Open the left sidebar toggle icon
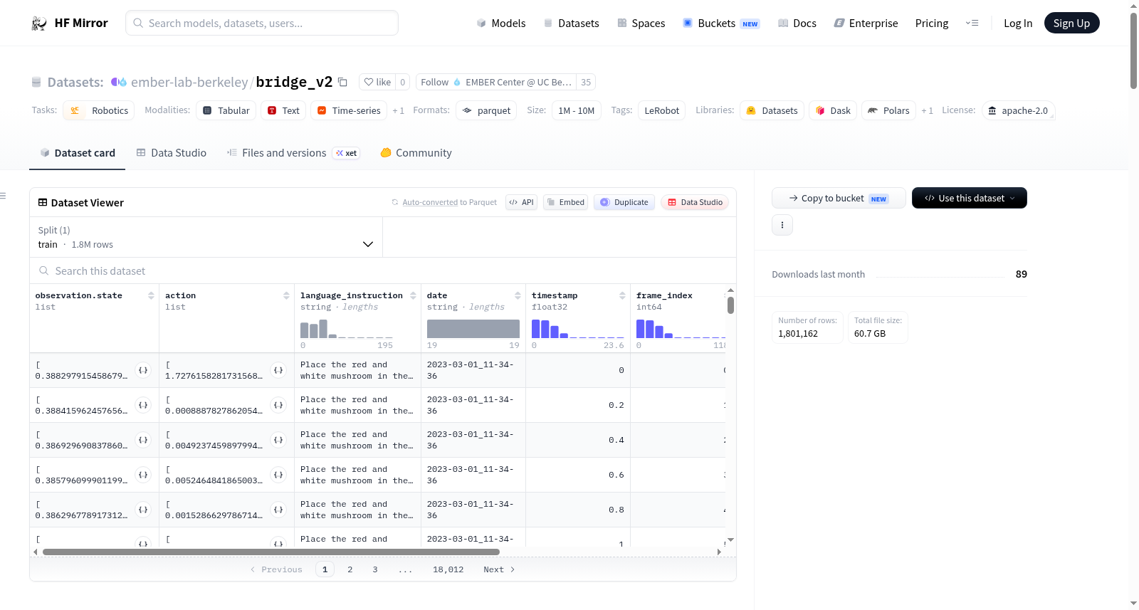This screenshot has height=610, width=1139. click(x=3, y=196)
